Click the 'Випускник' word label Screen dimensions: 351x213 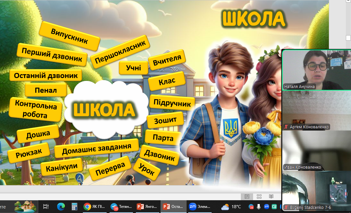(69, 36)
